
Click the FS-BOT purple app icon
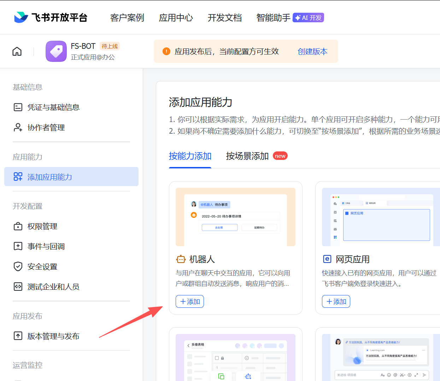click(56, 51)
